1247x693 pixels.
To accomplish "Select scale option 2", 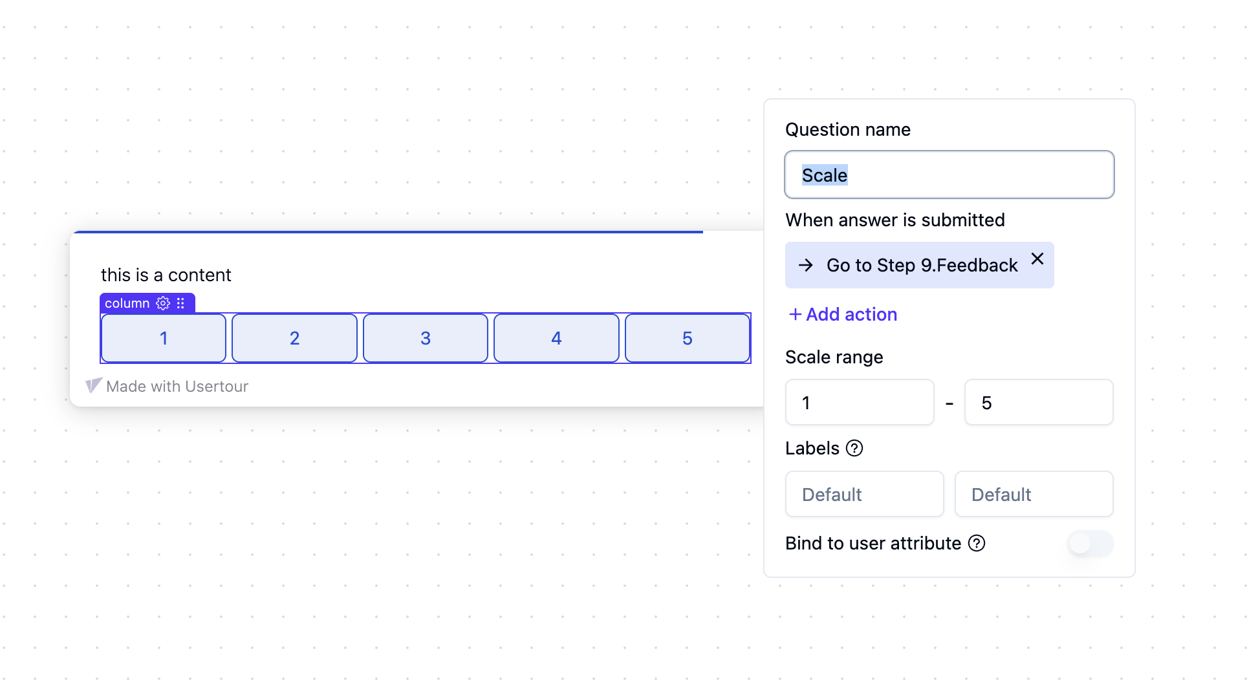I will 294,338.
